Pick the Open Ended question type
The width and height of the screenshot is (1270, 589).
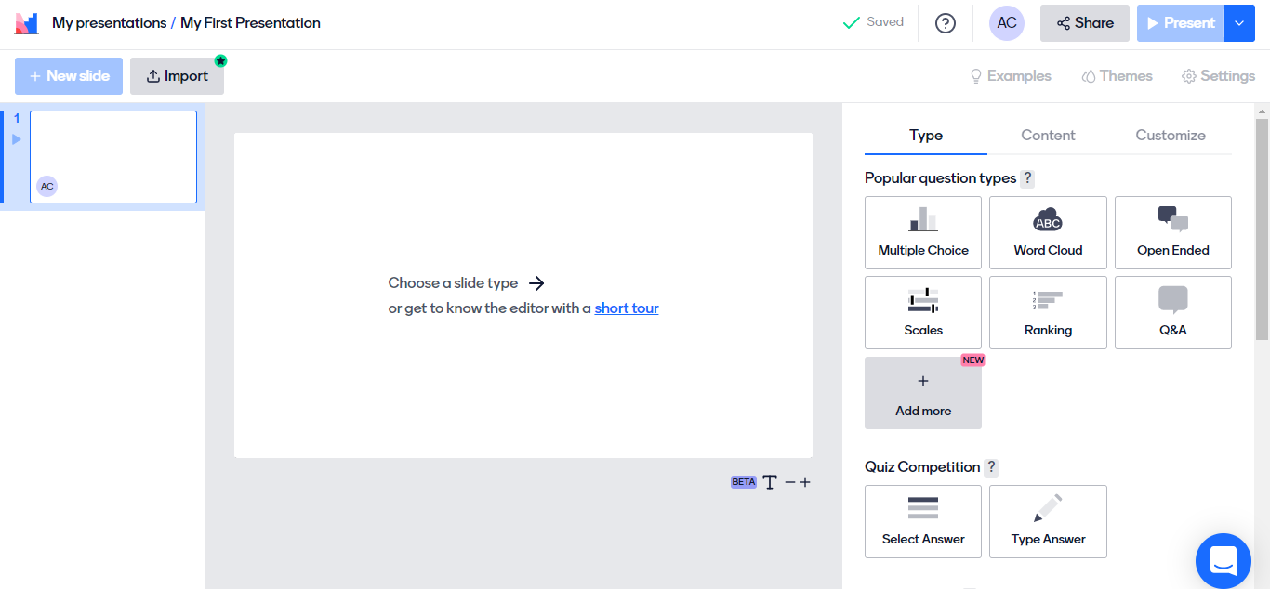coord(1172,232)
